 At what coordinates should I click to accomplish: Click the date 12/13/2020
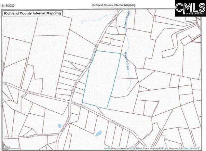tap(7, 6)
